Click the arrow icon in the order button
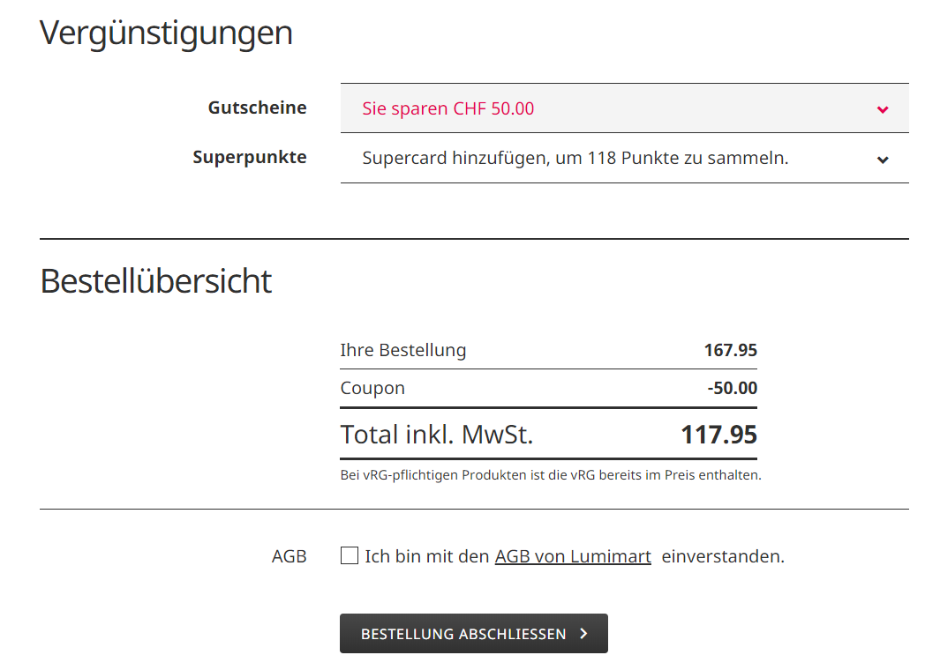The width and height of the screenshot is (925, 670). click(x=583, y=634)
